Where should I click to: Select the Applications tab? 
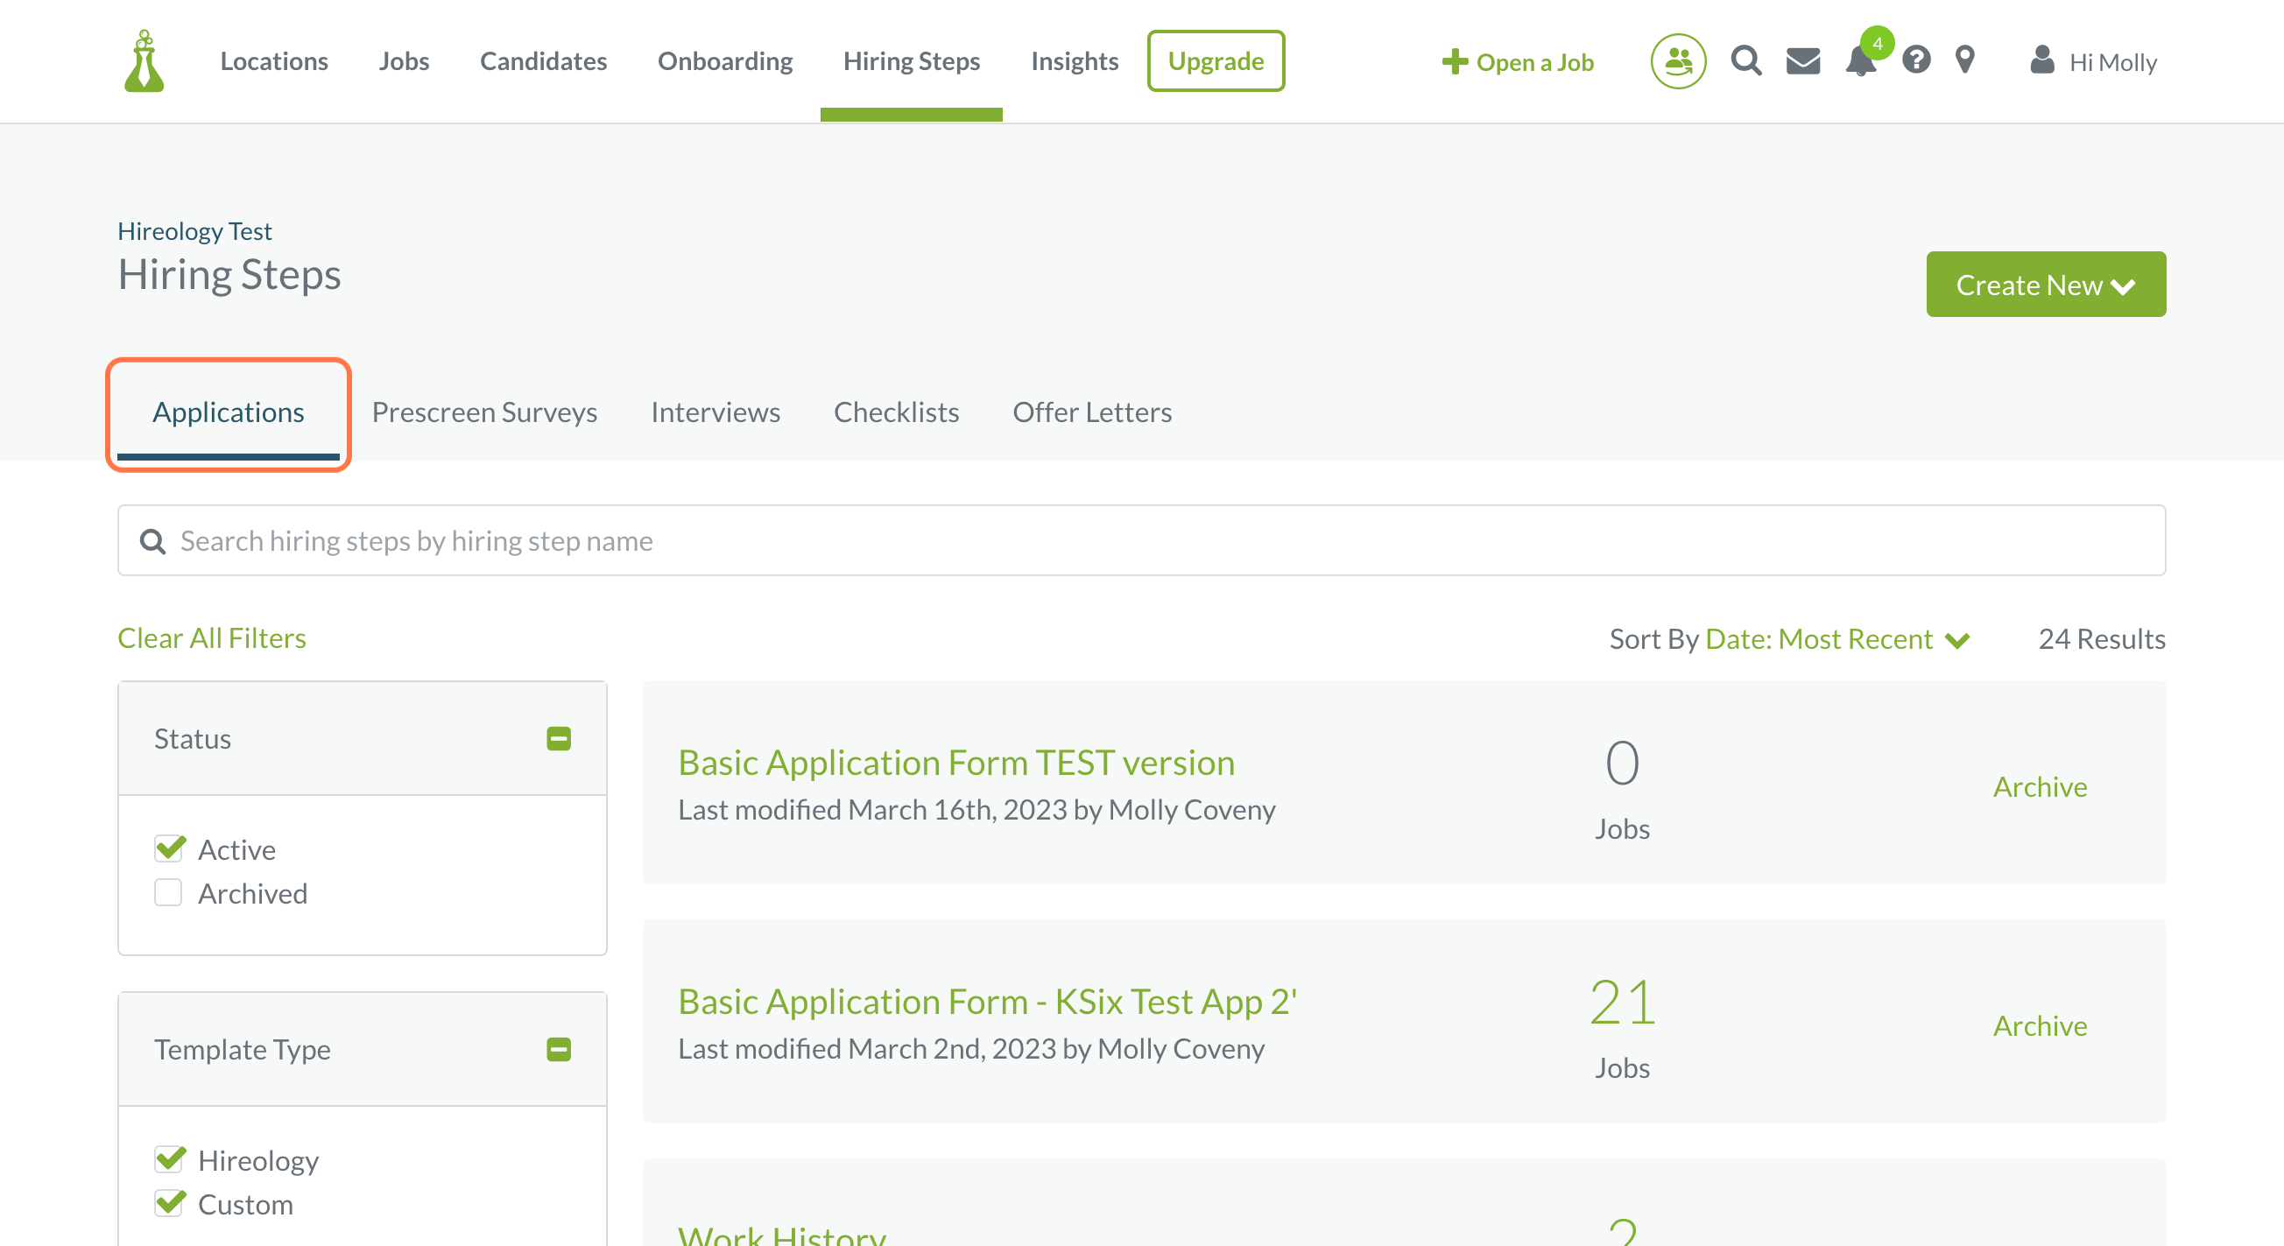[228, 413]
